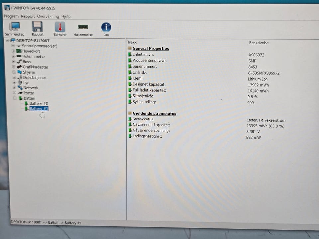This screenshot has height=239, width=319.
Task: Click the Gjeldende strømstatus heading
Action: pos(155,114)
